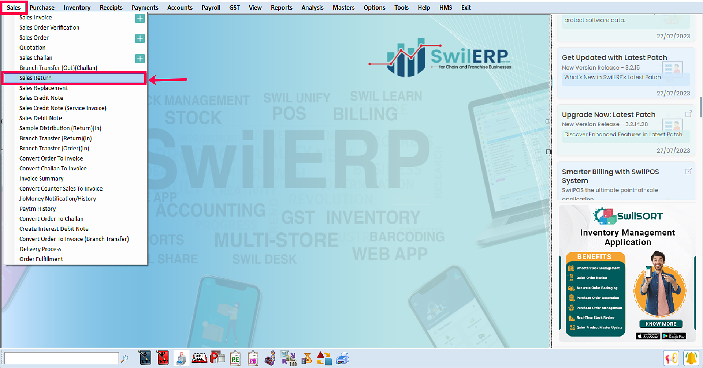Select Sales Credit Note (Service Invoice)
Screen dimensions: 703x368
[75, 108]
